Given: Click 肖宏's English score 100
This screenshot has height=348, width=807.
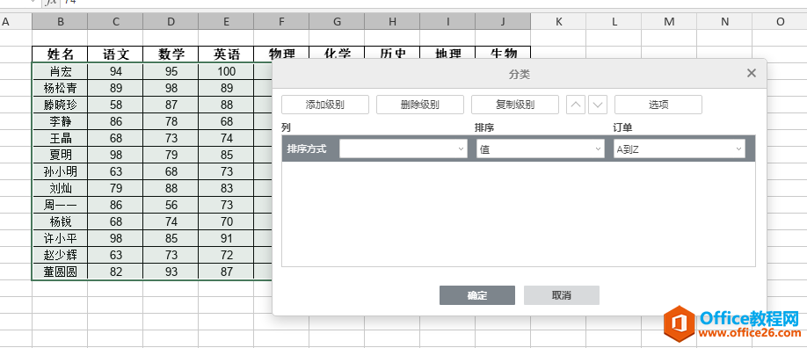Looking at the screenshot, I should click(x=227, y=71).
